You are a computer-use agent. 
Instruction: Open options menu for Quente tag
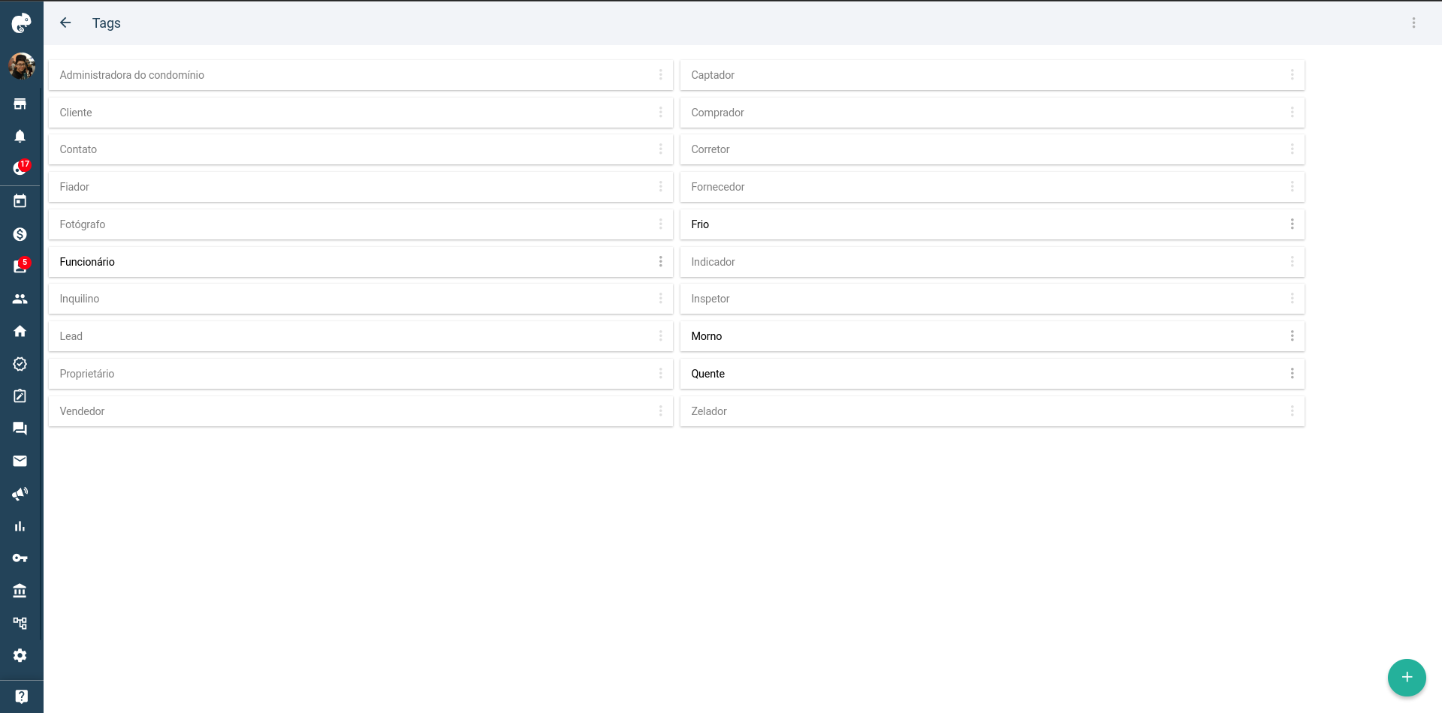click(1292, 373)
